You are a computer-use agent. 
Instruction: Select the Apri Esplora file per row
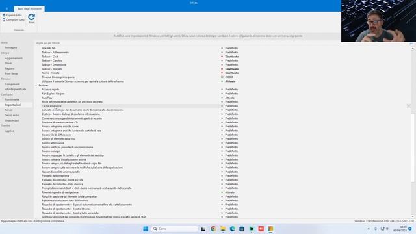(53, 94)
